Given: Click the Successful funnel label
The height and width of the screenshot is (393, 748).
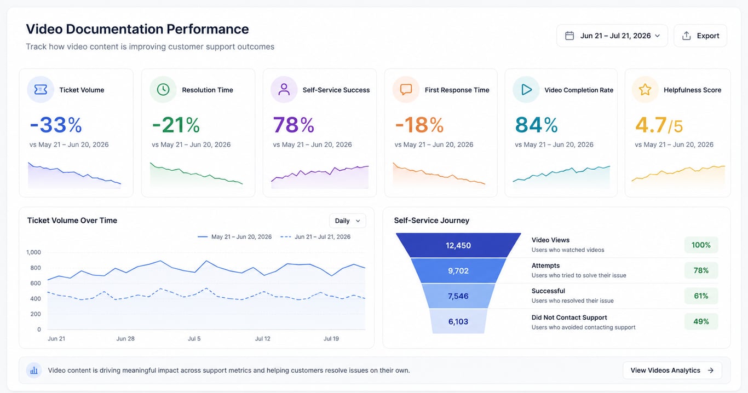Looking at the screenshot, I should click(x=548, y=291).
